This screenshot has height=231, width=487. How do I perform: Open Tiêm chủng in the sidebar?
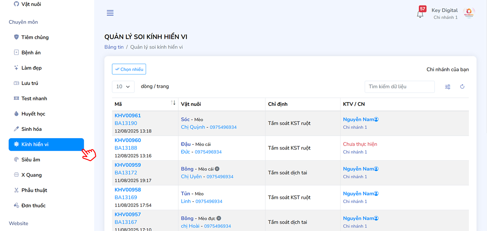tap(35, 37)
